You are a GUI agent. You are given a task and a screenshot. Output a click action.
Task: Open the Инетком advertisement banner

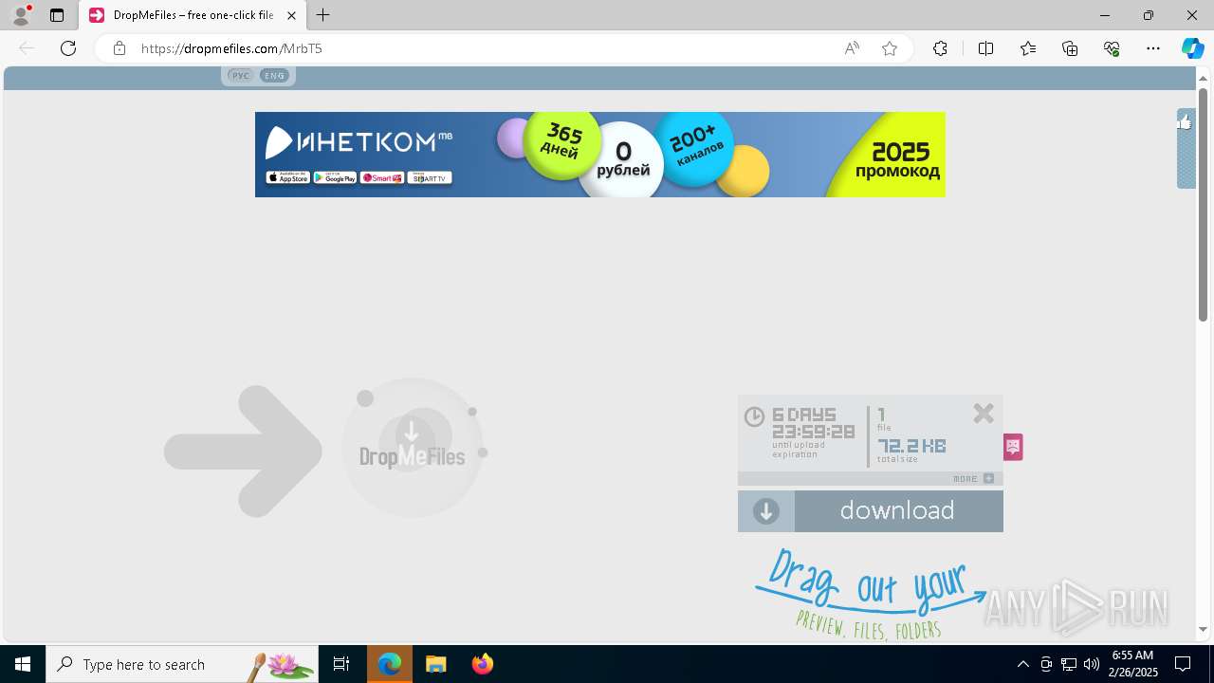coord(599,155)
